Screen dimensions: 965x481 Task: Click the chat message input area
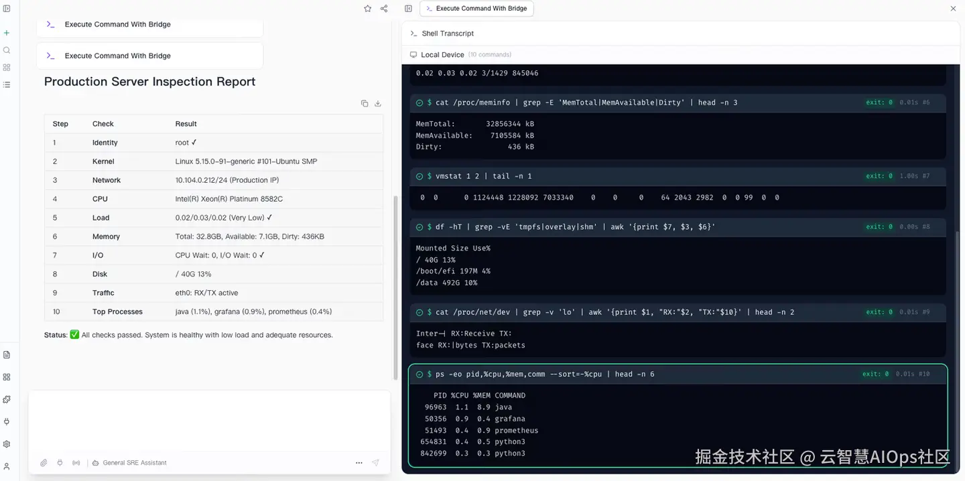(209, 422)
